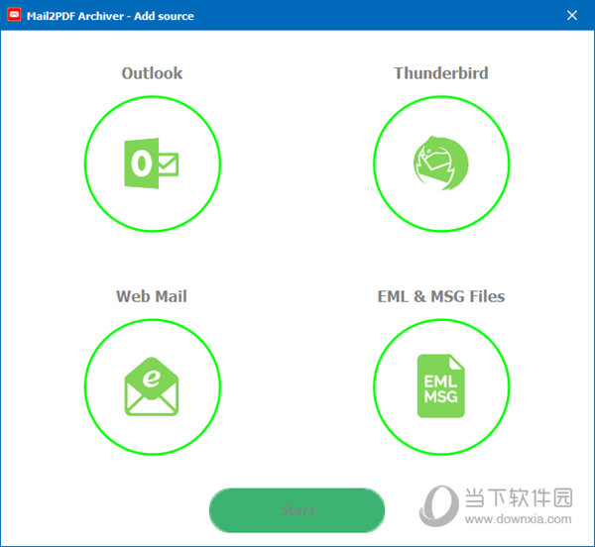Image resolution: width=595 pixels, height=547 pixels.
Task: Close the Add source dialog
Action: click(x=572, y=16)
